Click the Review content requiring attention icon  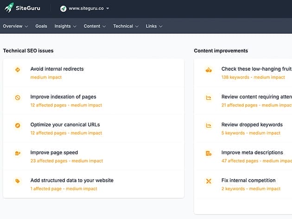[209, 98]
